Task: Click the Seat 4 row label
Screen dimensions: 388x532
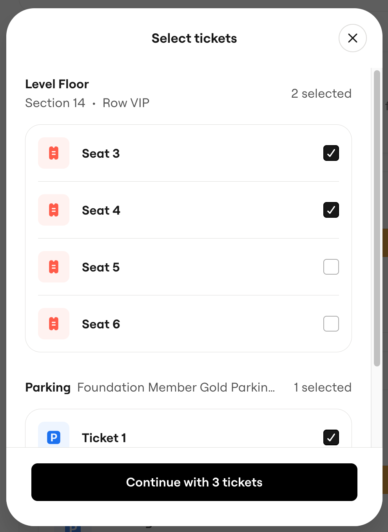Action: [x=101, y=210]
